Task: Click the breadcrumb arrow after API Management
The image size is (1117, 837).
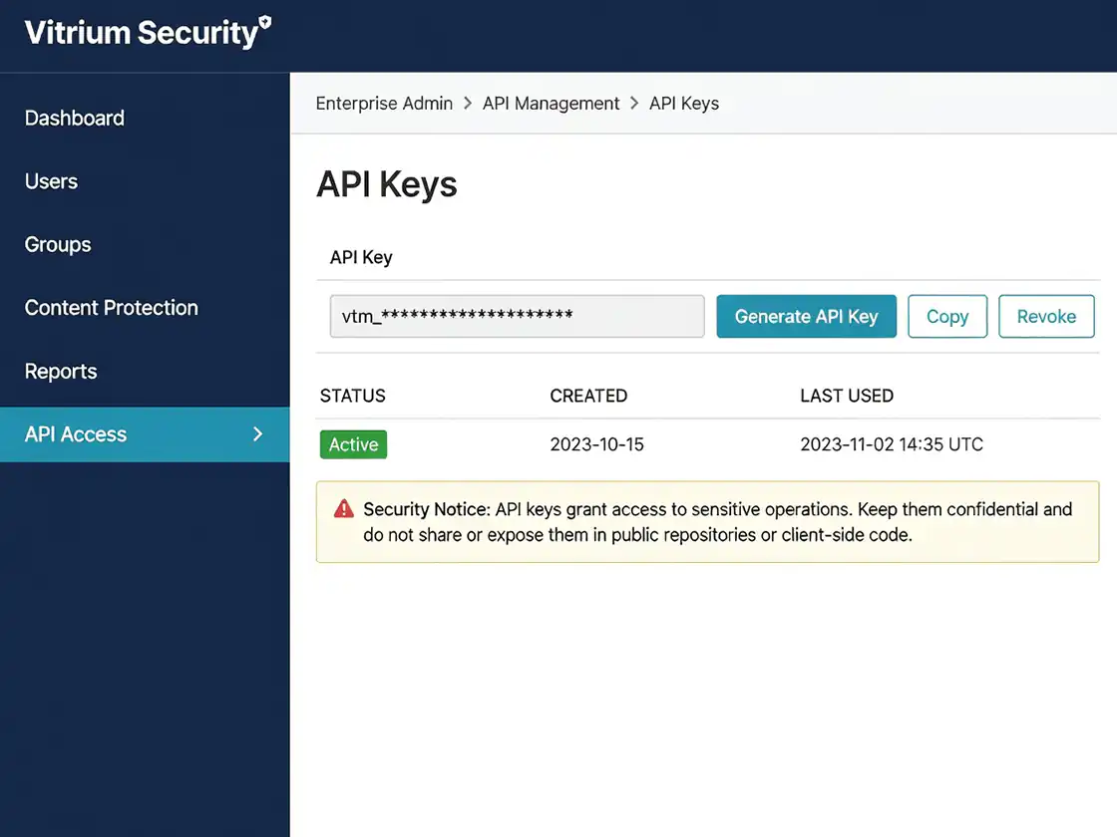Action: 634,104
